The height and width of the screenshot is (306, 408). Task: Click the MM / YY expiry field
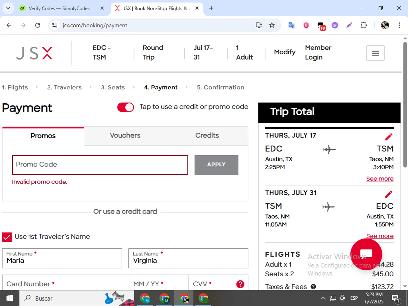[x=159, y=283]
